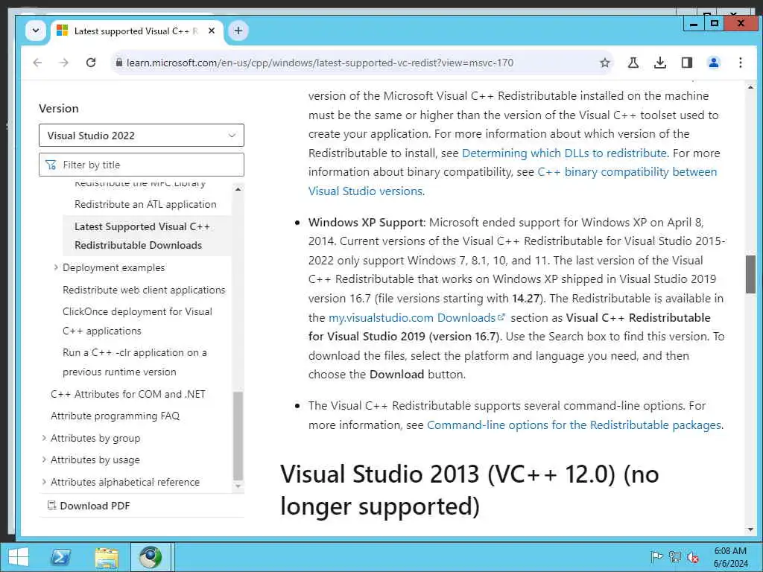Image resolution: width=763 pixels, height=572 pixels.
Task: Click the sidebar scroll up arrow
Action: pos(238,189)
